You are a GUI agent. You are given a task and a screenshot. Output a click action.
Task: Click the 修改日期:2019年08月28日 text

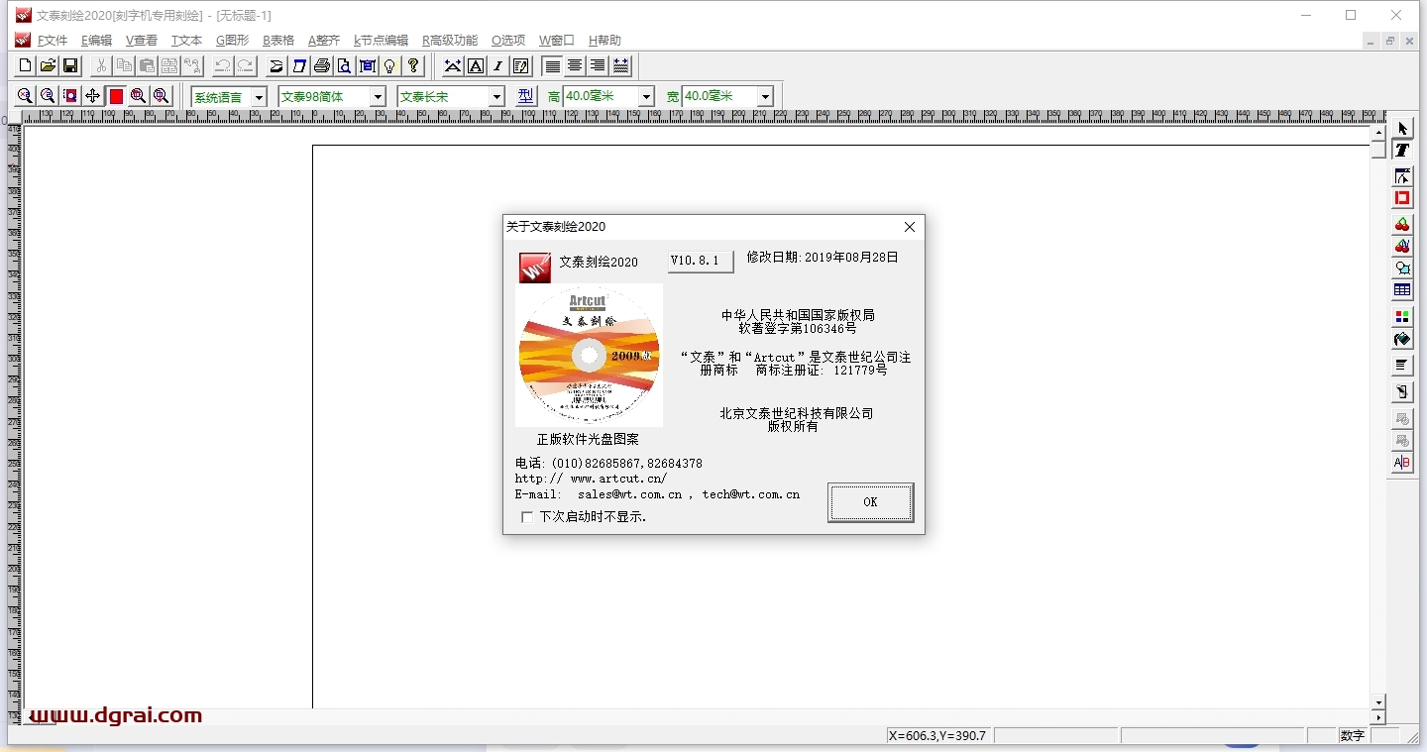823,258
